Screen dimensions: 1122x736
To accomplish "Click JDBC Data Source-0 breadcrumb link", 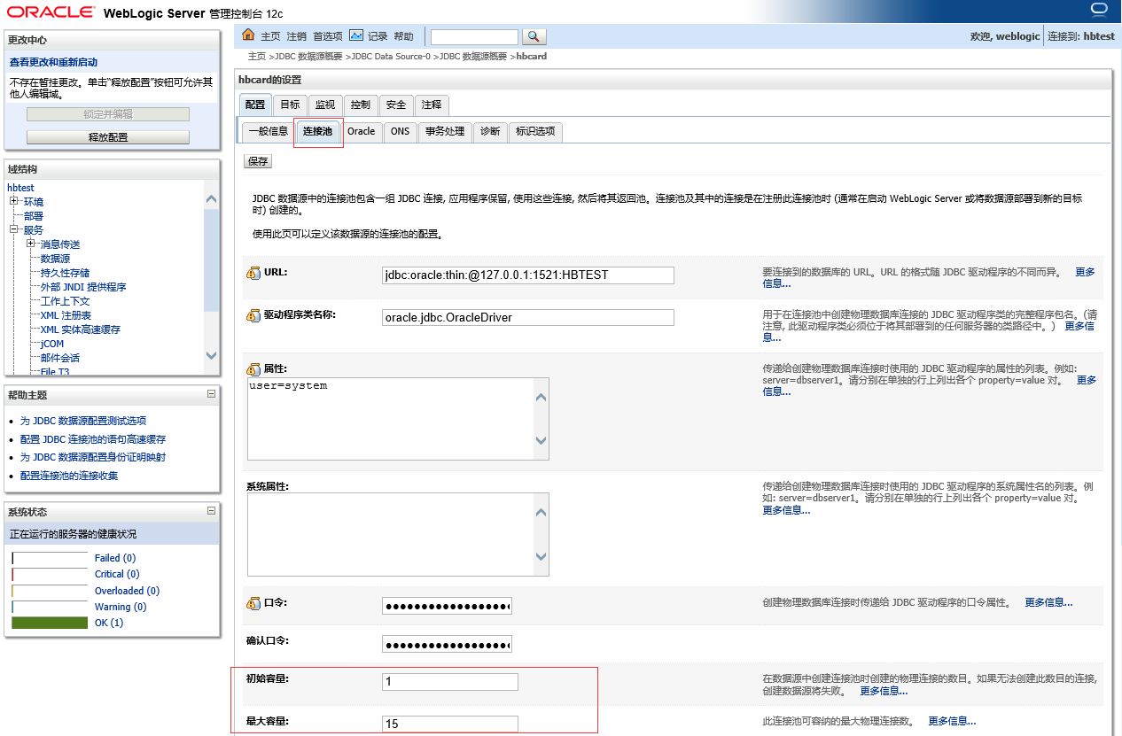I will pyautogui.click(x=390, y=56).
